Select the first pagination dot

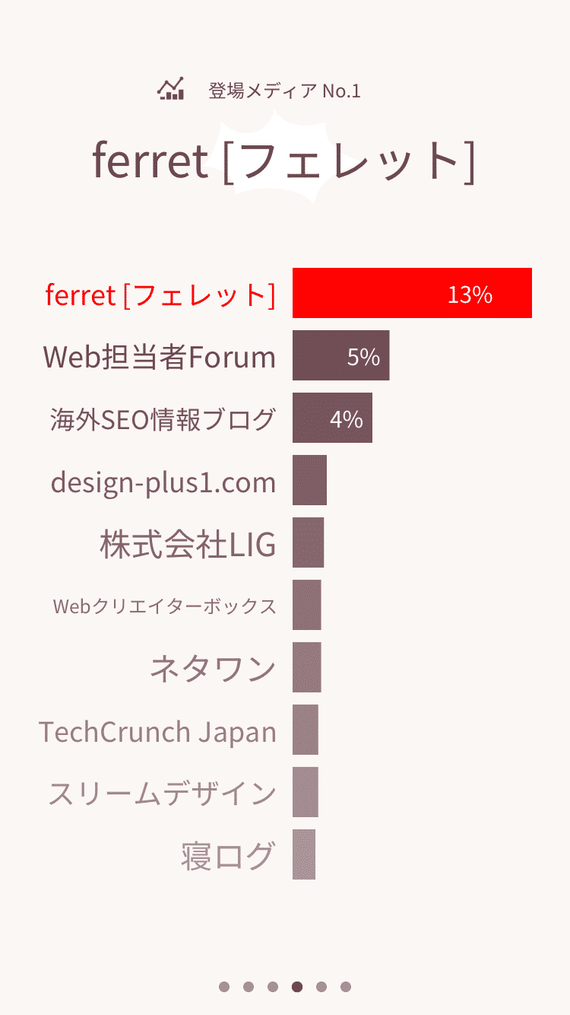click(x=224, y=987)
